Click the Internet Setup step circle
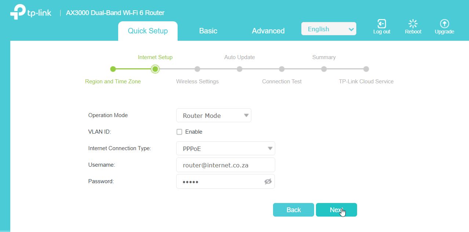The image size is (469, 232). (155, 69)
